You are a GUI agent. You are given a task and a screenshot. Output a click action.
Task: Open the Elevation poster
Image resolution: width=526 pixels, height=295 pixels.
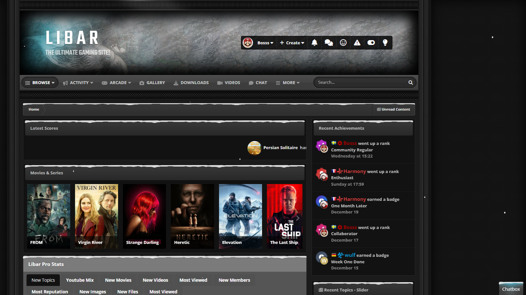pos(241,216)
